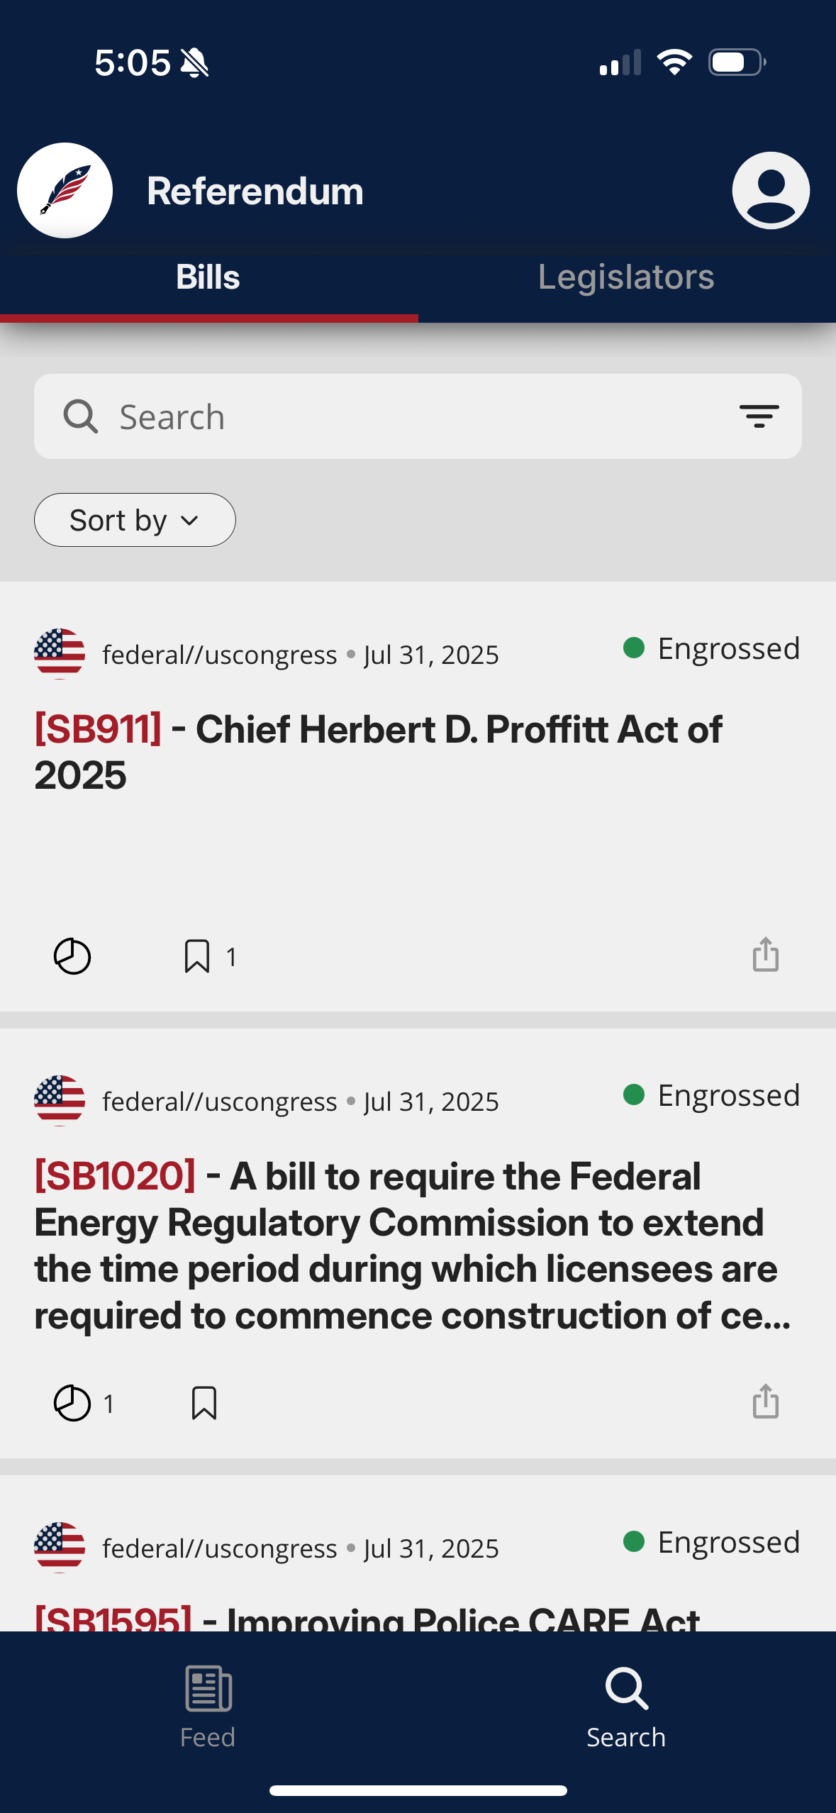Expand the Sort by dropdown

[x=135, y=520]
